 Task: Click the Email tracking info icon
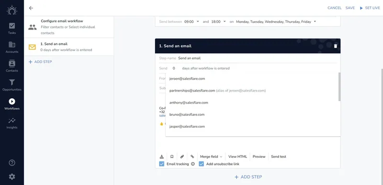(193, 164)
